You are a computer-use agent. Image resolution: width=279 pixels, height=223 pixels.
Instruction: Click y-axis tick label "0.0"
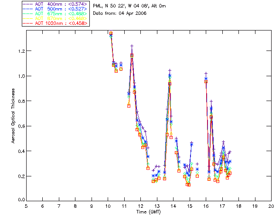21,199
